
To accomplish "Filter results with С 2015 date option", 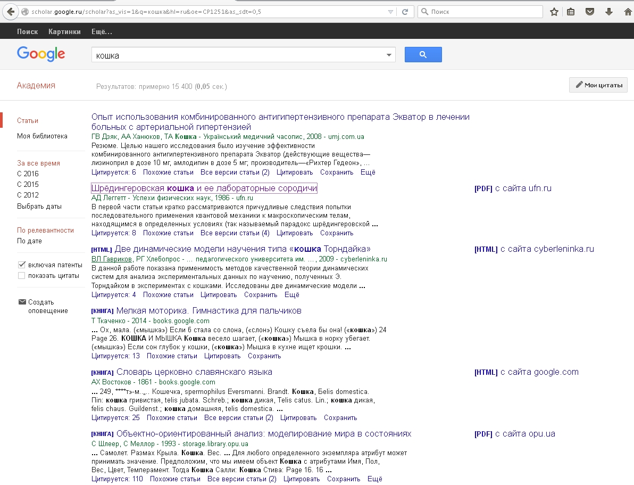I will [28, 184].
